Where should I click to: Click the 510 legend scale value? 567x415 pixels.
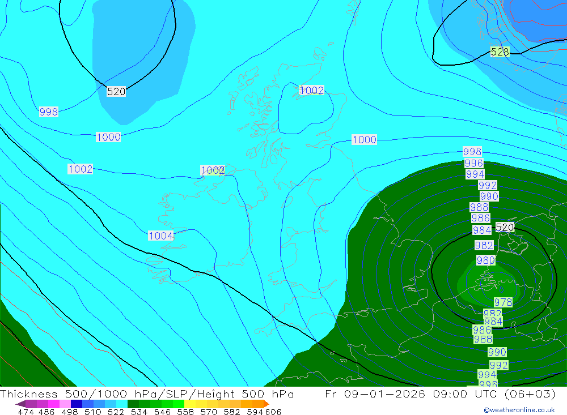92,412
